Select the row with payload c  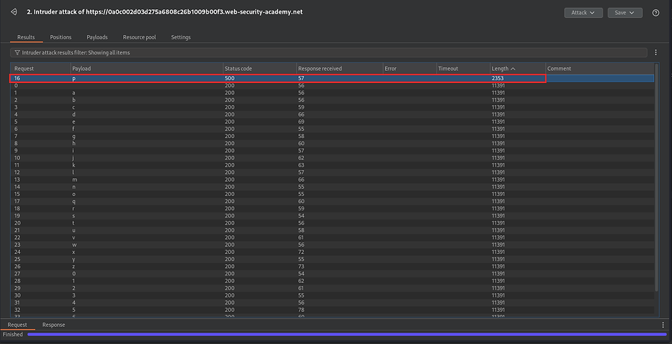[333, 107]
